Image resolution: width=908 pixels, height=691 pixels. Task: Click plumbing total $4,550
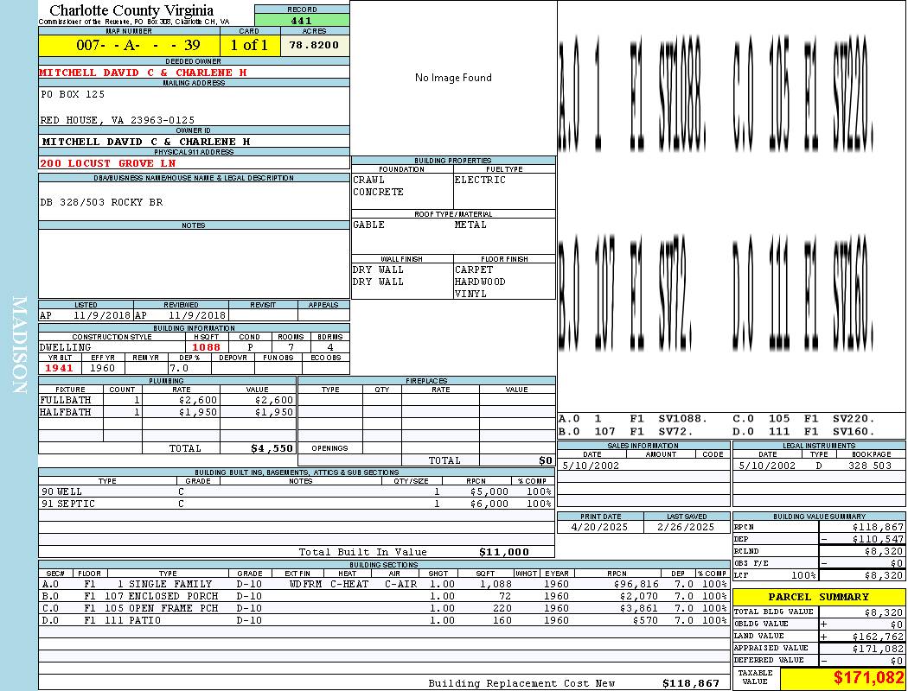click(x=272, y=448)
